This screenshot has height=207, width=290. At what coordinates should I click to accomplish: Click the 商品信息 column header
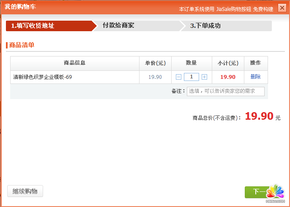click(x=74, y=63)
